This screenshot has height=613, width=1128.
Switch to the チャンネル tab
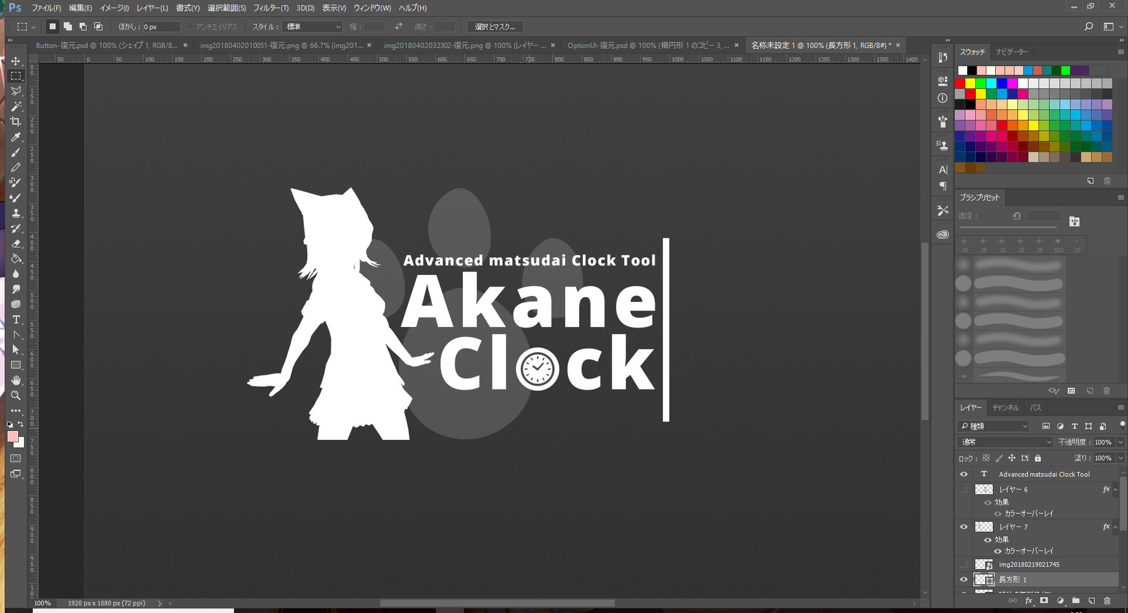click(1005, 407)
